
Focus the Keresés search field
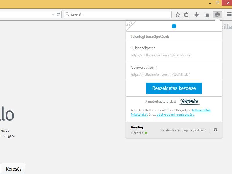(117, 14)
